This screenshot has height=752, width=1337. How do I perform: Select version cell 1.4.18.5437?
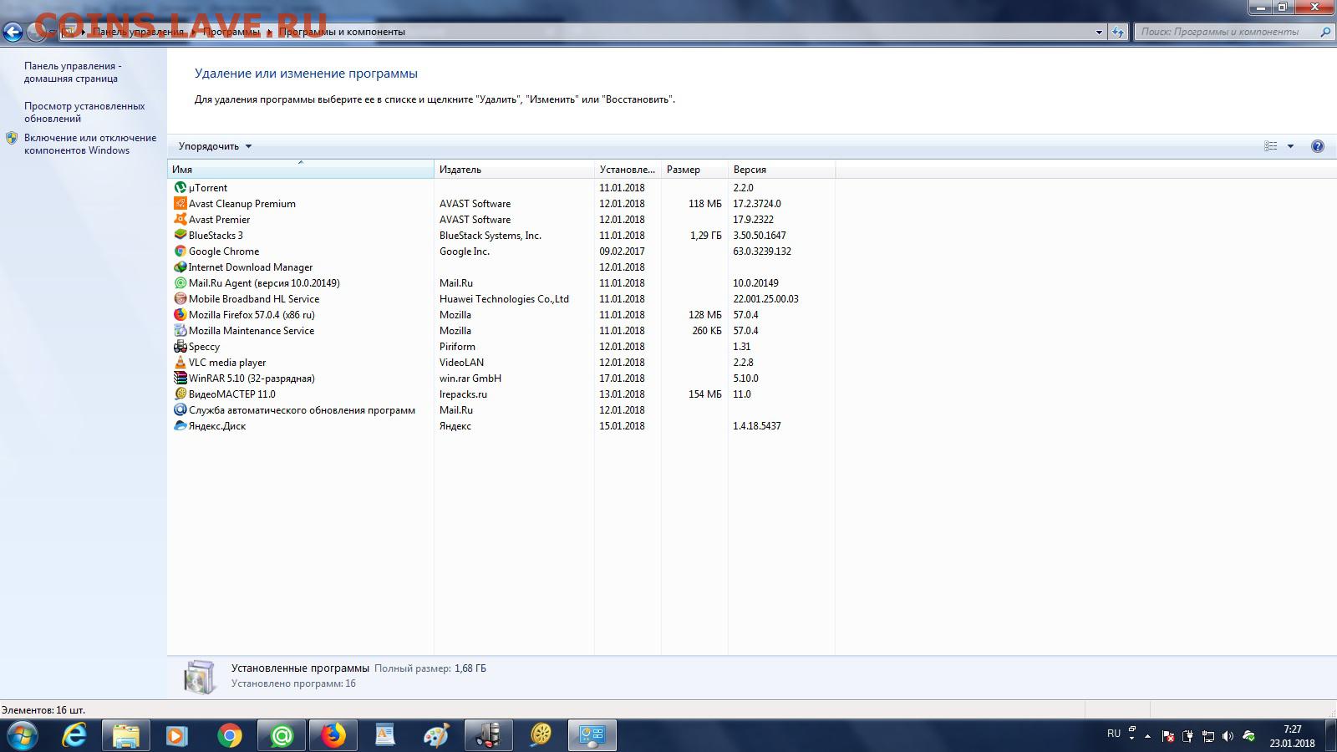[757, 426]
